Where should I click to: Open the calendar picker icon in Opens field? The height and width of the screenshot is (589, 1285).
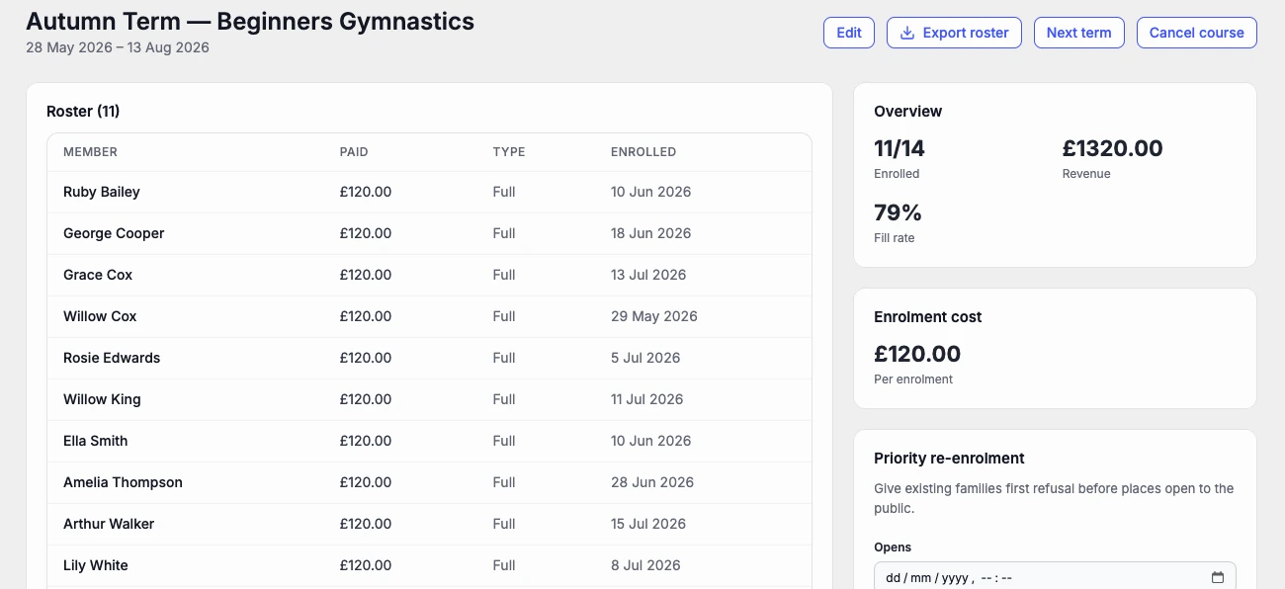coord(1218,578)
